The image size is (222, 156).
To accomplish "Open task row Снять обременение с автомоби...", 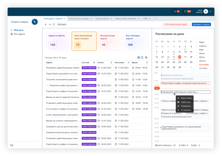I will (97, 115).
